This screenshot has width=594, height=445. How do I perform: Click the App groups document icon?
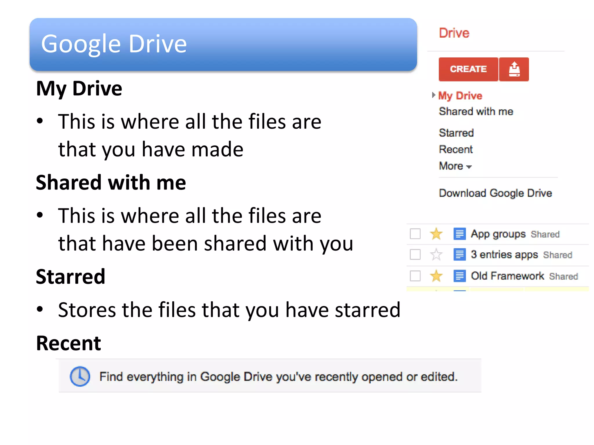[x=460, y=234]
